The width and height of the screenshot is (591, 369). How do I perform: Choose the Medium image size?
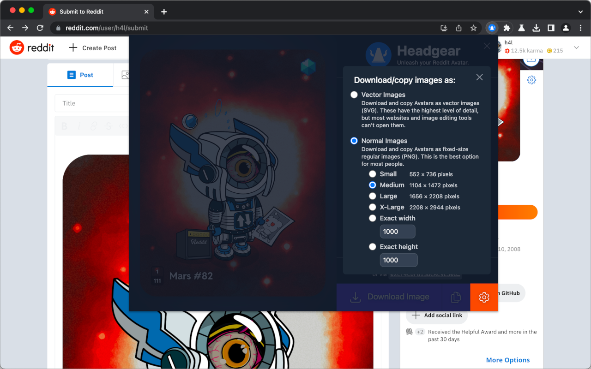(x=373, y=185)
